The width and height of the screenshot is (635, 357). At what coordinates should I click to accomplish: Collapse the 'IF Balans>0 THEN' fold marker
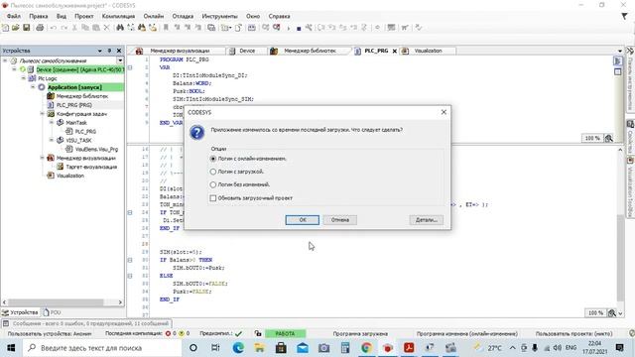click(x=130, y=260)
